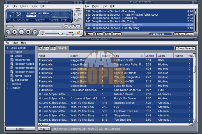
Task: Click the volume slider handle
Action: pyautogui.click(x=61, y=34)
